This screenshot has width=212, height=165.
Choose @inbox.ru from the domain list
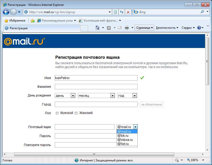point(125,140)
